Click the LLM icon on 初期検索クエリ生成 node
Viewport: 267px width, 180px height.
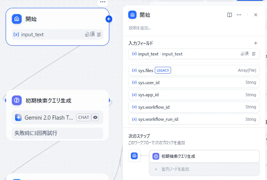(17, 100)
